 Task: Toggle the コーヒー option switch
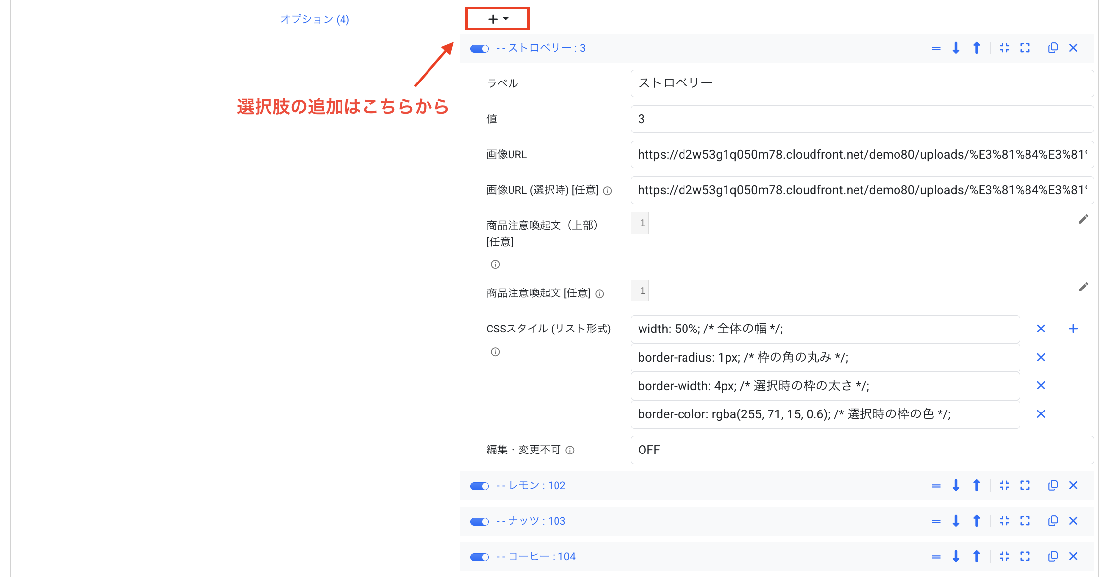479,557
